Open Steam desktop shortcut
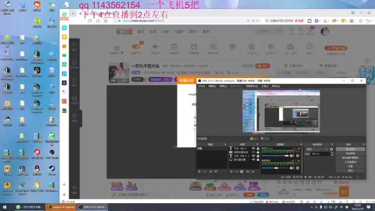Viewport: 375px width, 211px height. point(52,170)
